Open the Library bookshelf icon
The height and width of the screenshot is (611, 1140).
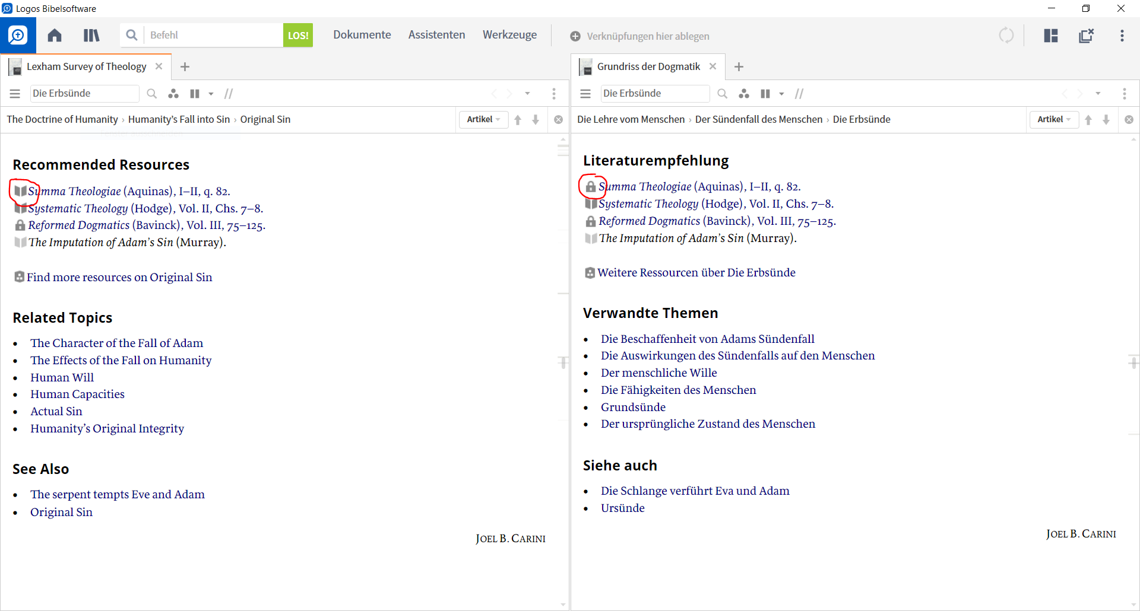(91, 36)
